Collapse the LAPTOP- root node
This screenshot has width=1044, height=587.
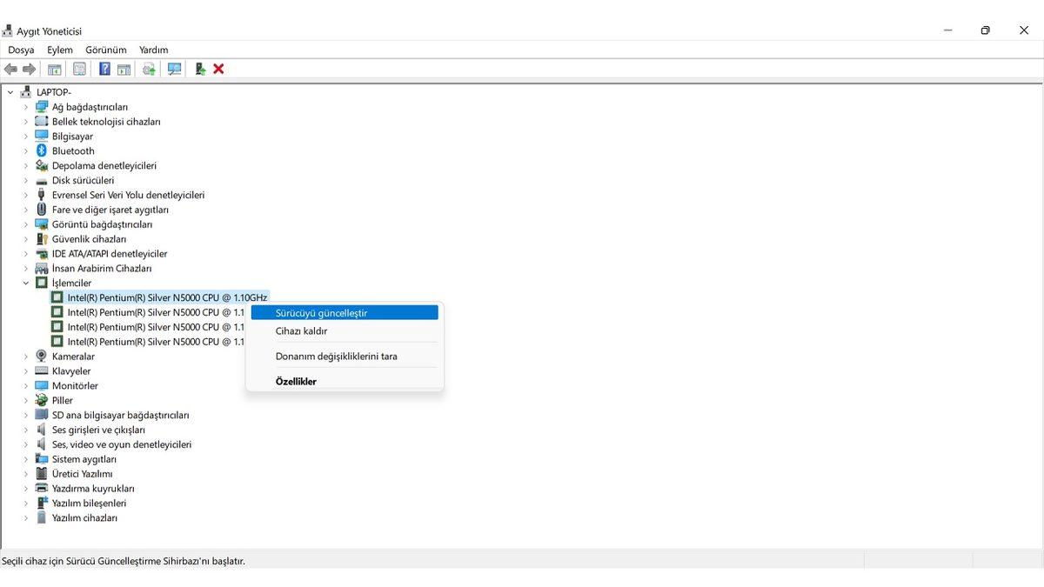click(10, 92)
